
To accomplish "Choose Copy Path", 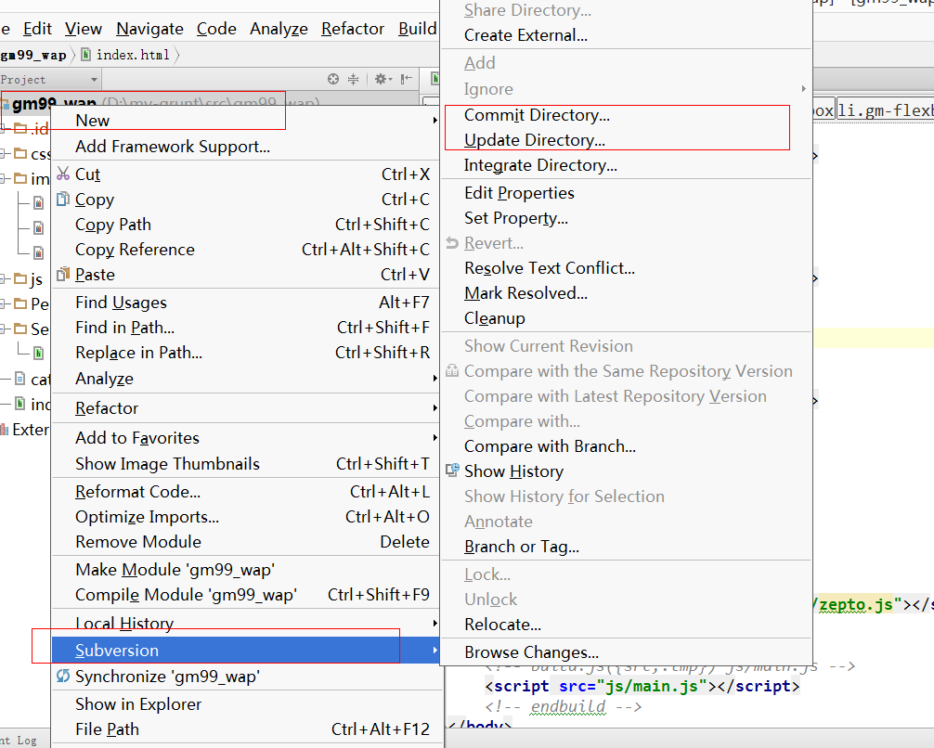I will coord(246,225).
